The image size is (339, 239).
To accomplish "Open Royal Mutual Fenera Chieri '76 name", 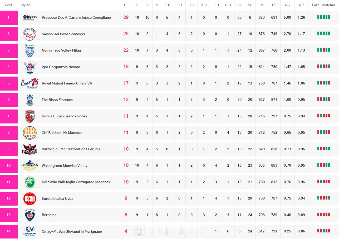I will tap(67, 83).
